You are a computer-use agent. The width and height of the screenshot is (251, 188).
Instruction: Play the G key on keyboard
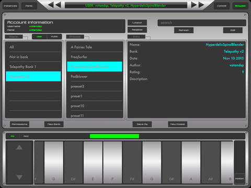[x=152, y=162]
